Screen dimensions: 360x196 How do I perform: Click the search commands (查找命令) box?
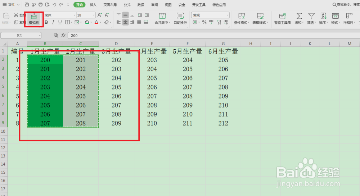click(x=346, y=5)
